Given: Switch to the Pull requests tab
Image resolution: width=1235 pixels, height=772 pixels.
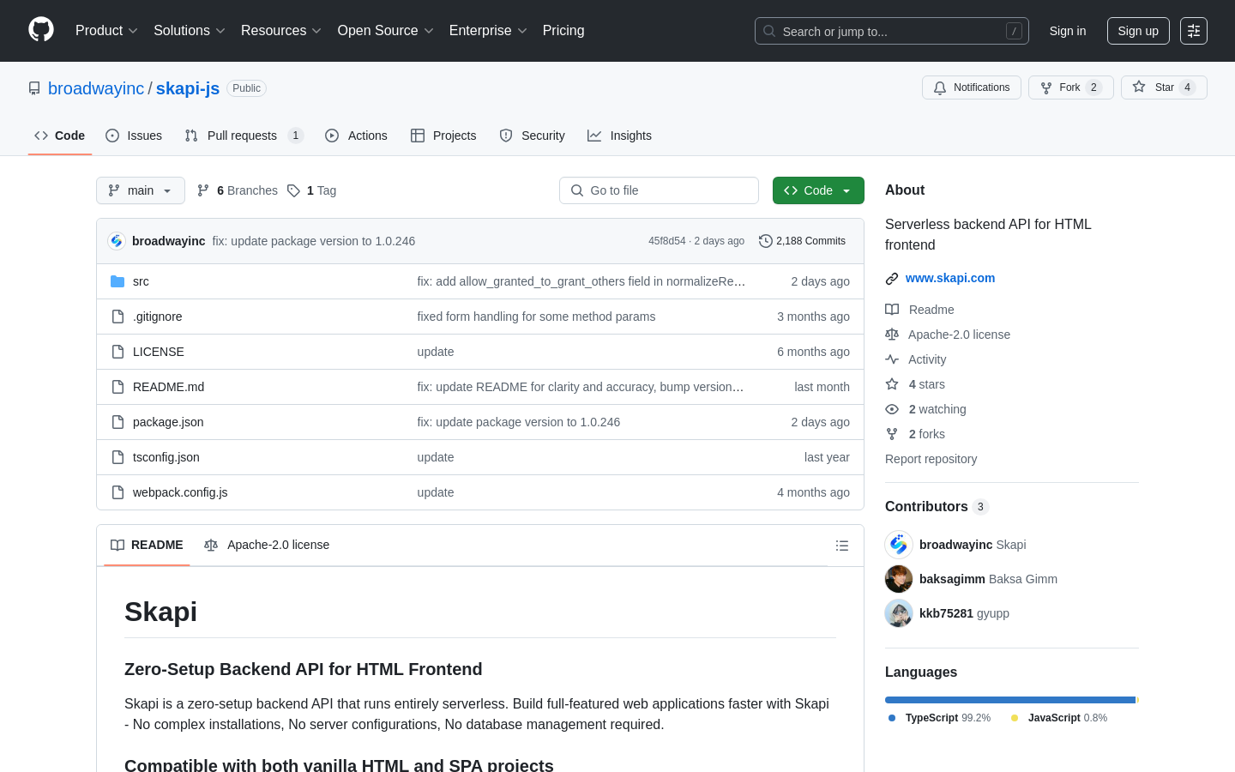Looking at the screenshot, I should [244, 136].
